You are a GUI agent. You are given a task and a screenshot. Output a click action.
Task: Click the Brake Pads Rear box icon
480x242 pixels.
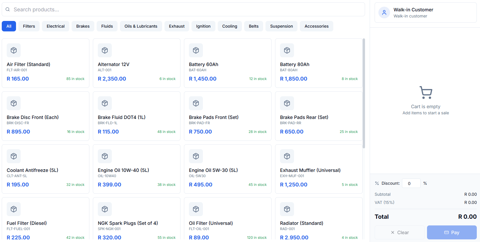coord(287,103)
